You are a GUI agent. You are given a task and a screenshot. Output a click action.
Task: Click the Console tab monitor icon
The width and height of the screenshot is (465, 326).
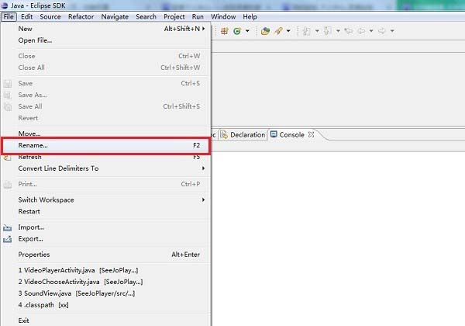click(274, 134)
